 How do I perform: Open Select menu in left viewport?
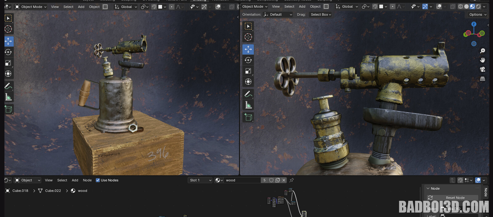pyautogui.click(x=68, y=7)
